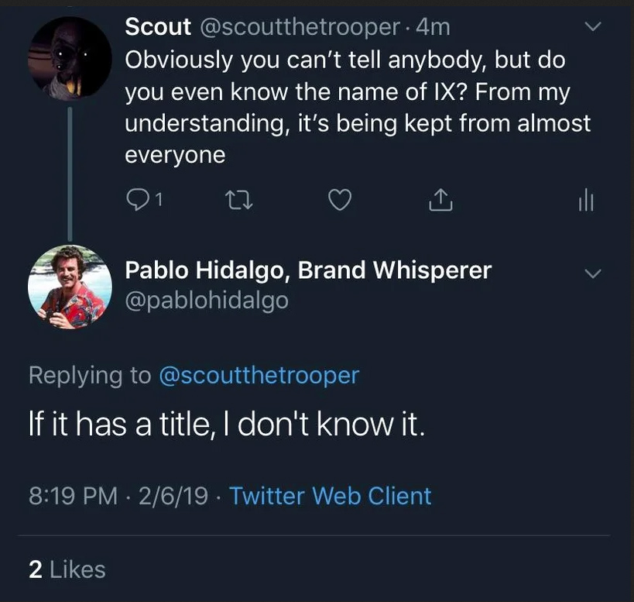
Task: Open Scout's profile picture
Action: tap(70, 58)
